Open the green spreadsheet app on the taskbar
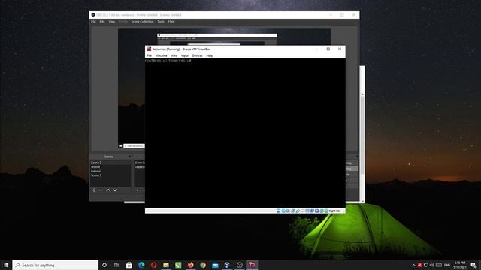 (178, 265)
